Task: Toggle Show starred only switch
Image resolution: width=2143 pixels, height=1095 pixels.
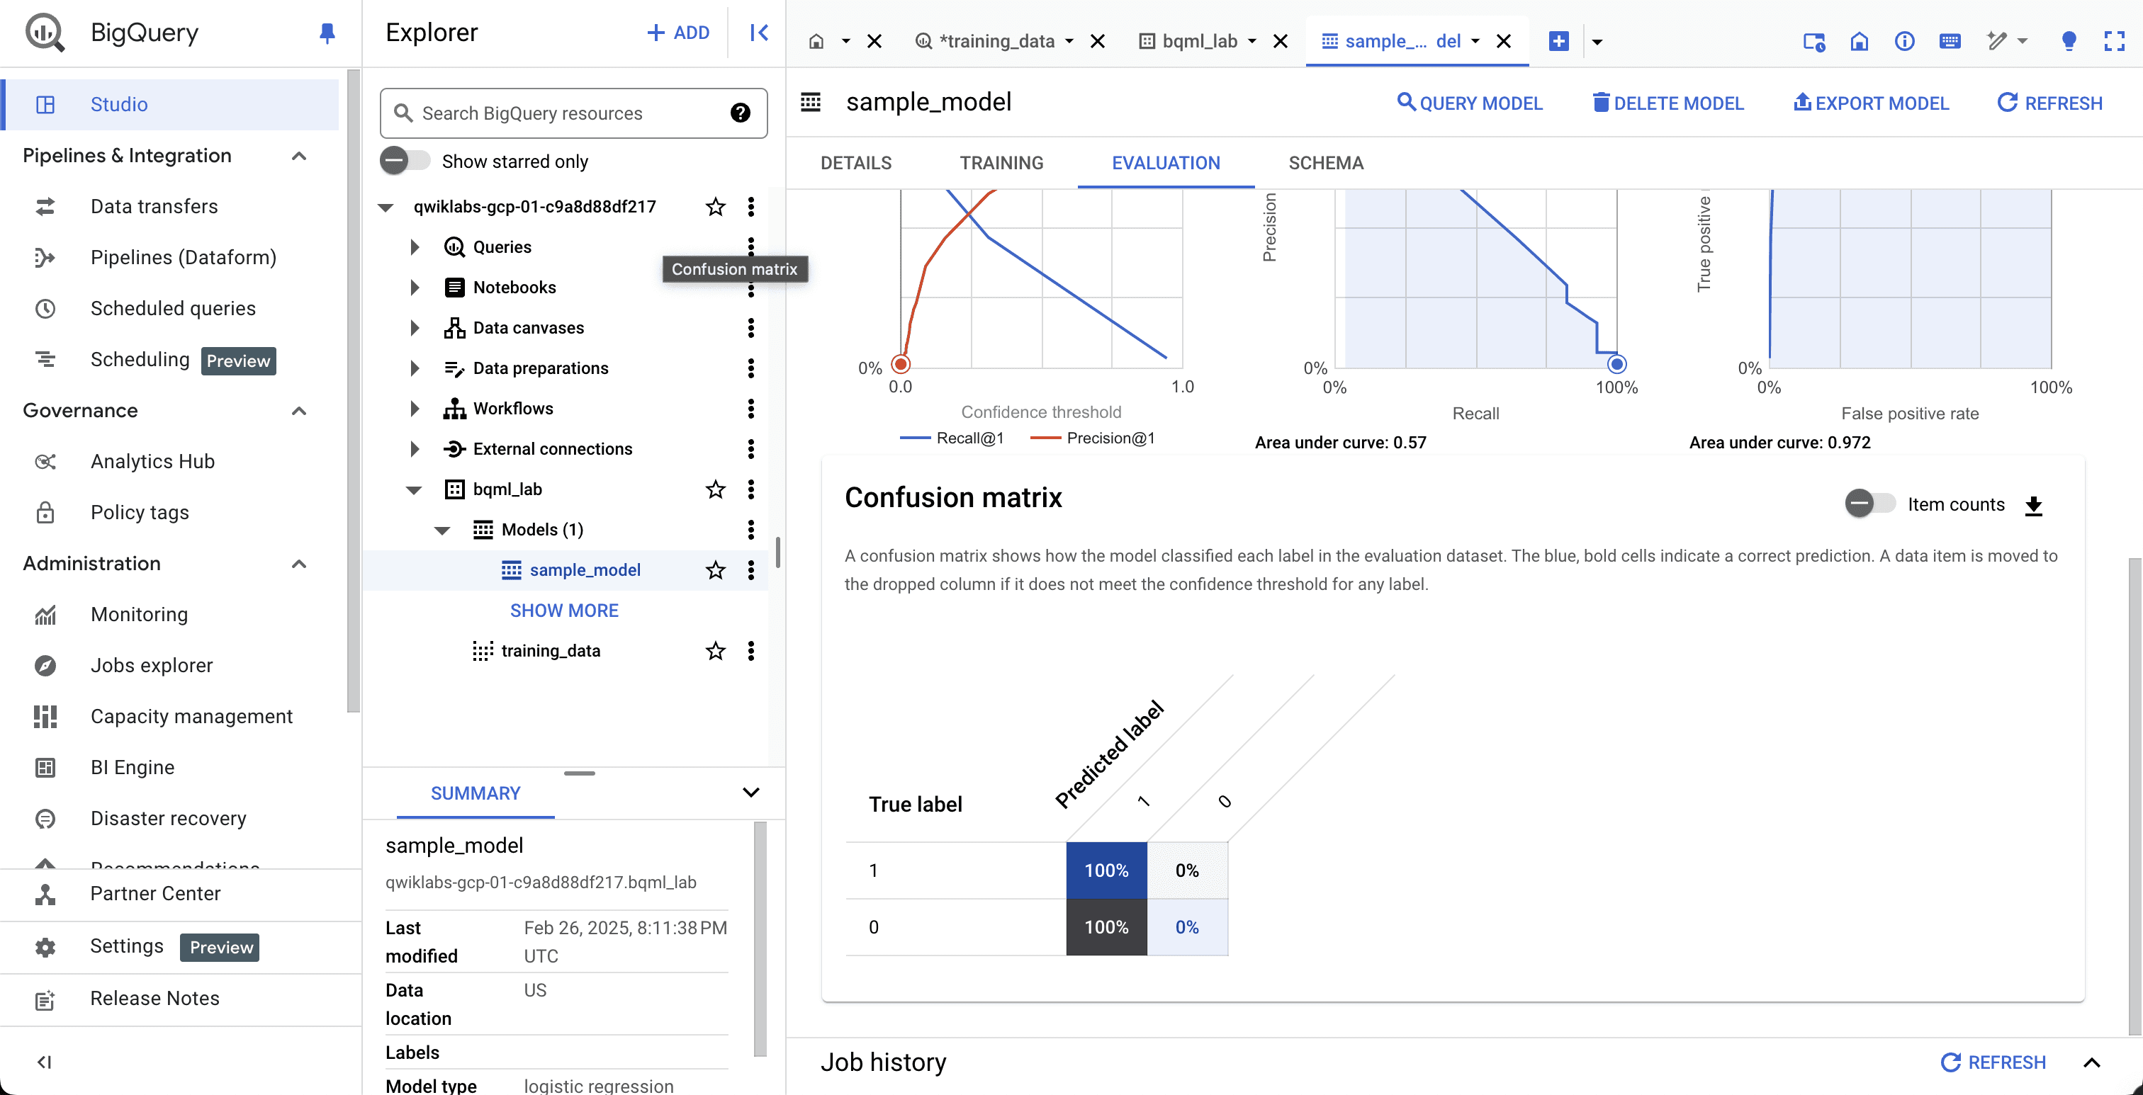Action: [x=405, y=161]
